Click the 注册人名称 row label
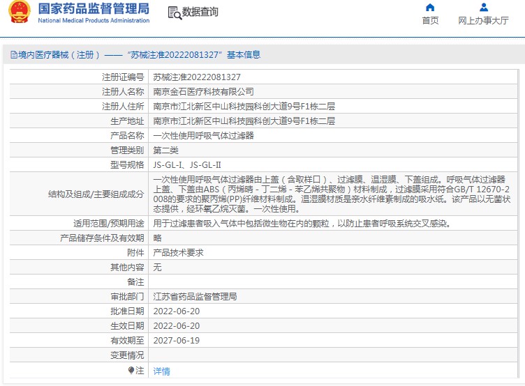The height and width of the screenshot is (386, 525). [x=123, y=91]
